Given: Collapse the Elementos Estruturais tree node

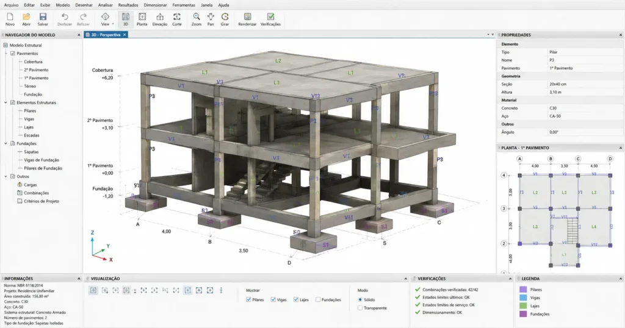Looking at the screenshot, I should [5, 102].
